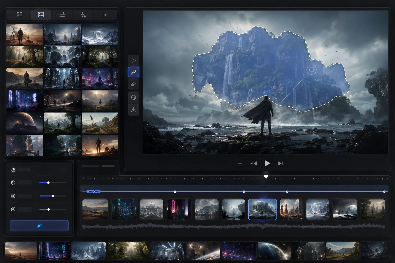Select the snowy peaks clip in timeline

(318, 209)
